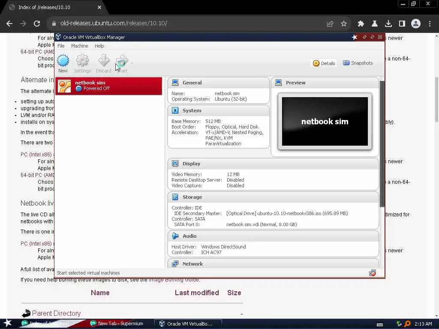Click the Host Driver value Windows DirectSound
This screenshot has height=329, width=439.
(x=223, y=247)
